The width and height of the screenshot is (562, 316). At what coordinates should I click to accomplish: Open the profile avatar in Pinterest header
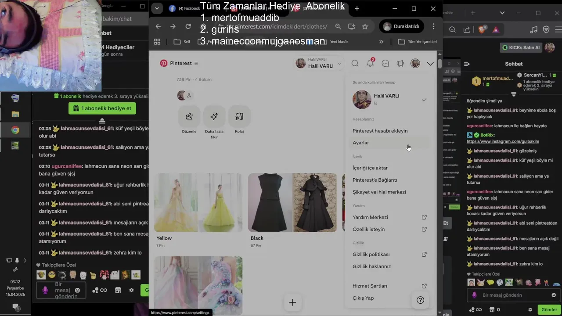415,64
